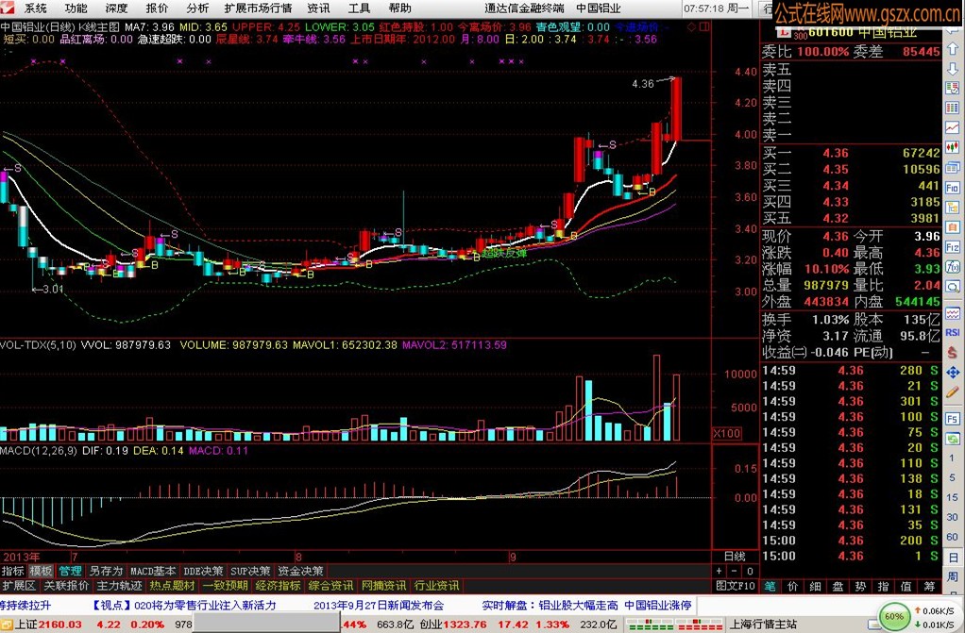
Task: Select the RSI indicator icon
Action: click(952, 332)
